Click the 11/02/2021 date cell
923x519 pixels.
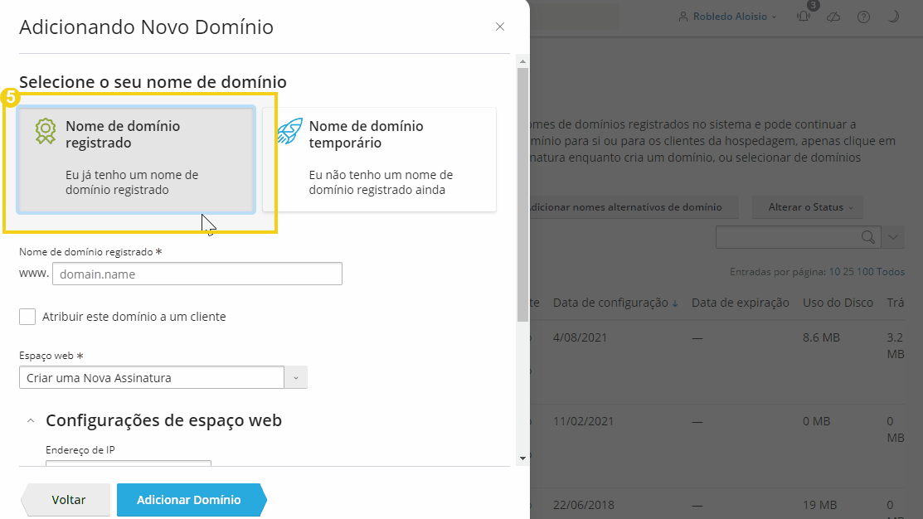[583, 421]
